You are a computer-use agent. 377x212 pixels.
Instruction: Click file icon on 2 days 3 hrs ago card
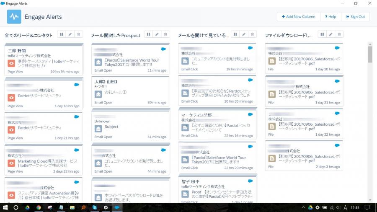tap(272, 158)
